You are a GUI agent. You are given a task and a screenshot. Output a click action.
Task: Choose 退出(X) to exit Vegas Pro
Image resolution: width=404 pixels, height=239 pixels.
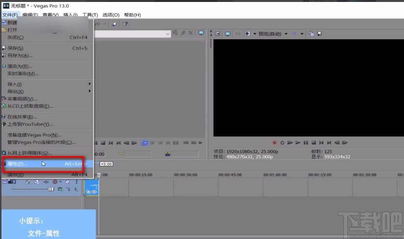point(48,175)
